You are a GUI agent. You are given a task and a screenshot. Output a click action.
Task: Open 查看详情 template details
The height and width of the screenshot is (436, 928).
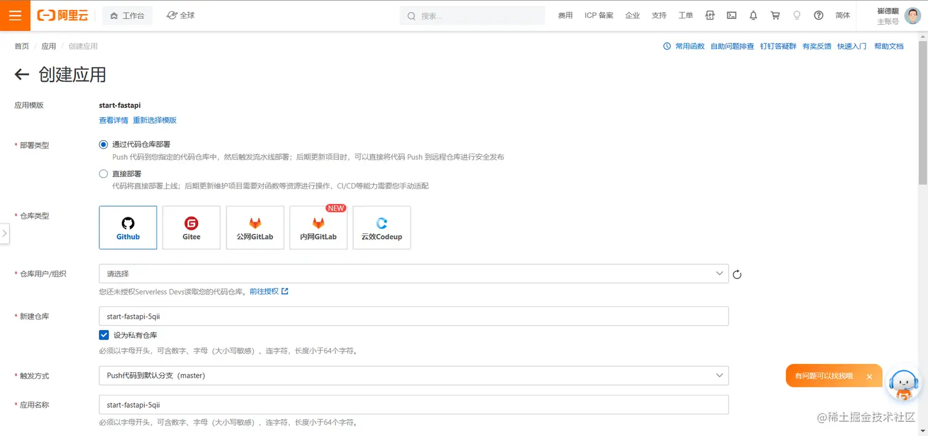point(114,120)
